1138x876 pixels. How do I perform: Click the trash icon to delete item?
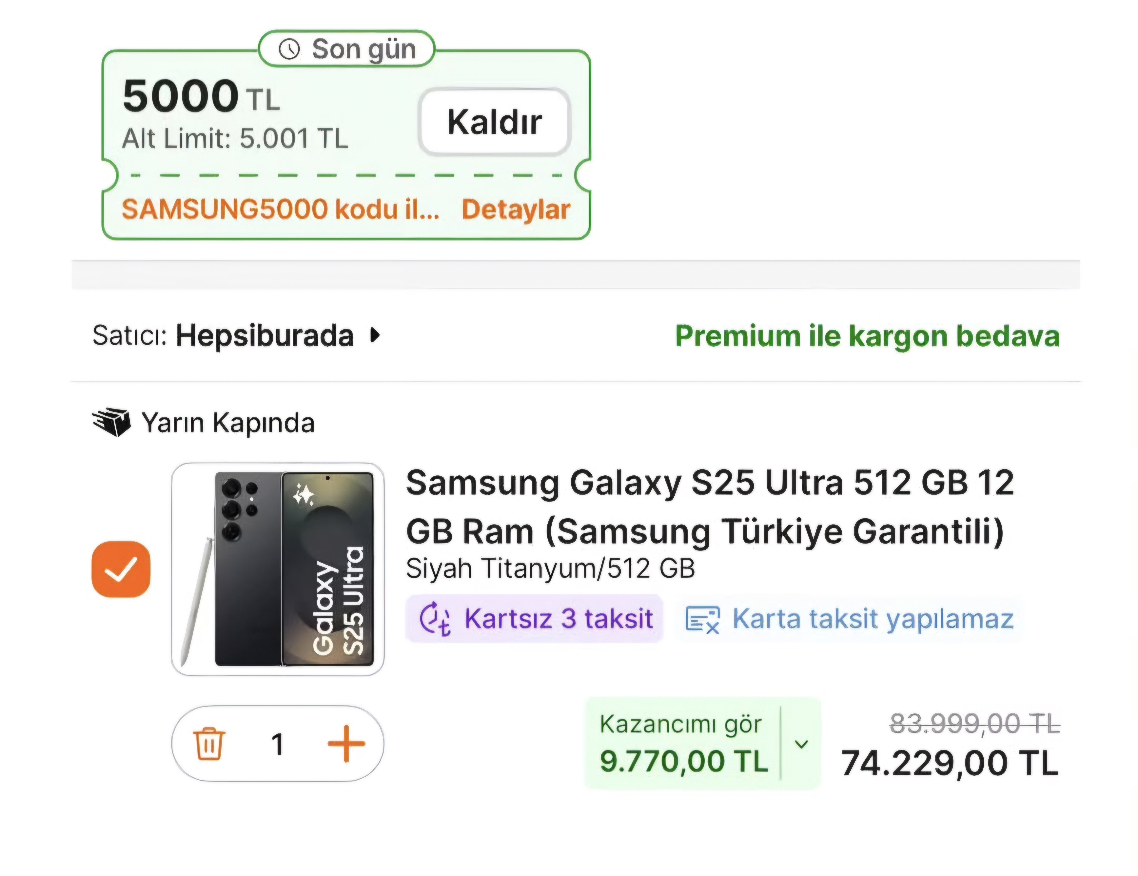click(209, 744)
